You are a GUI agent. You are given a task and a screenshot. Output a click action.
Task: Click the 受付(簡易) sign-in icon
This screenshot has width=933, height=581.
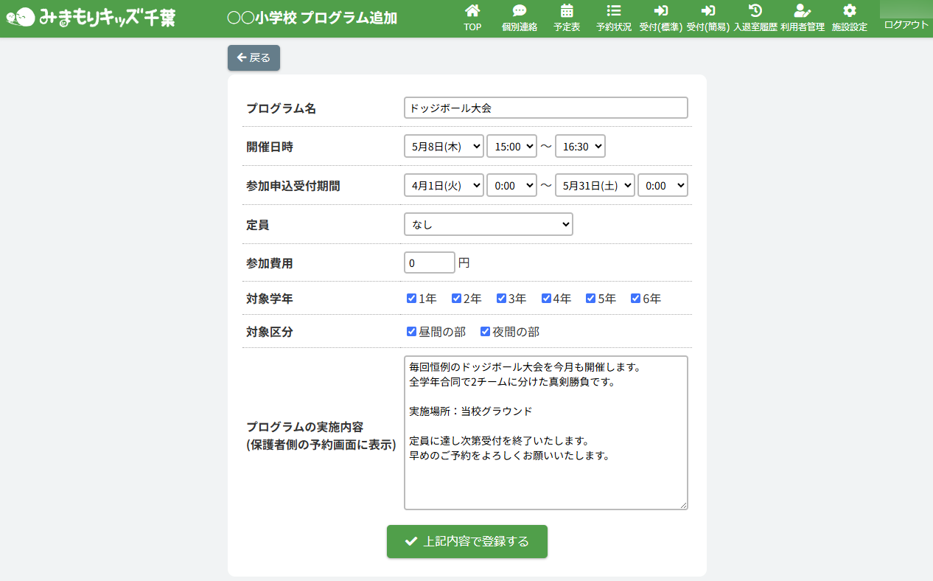707,11
